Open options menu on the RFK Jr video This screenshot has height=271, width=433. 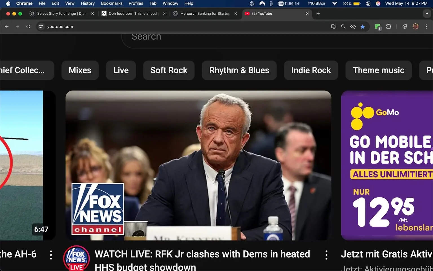(x=326, y=254)
